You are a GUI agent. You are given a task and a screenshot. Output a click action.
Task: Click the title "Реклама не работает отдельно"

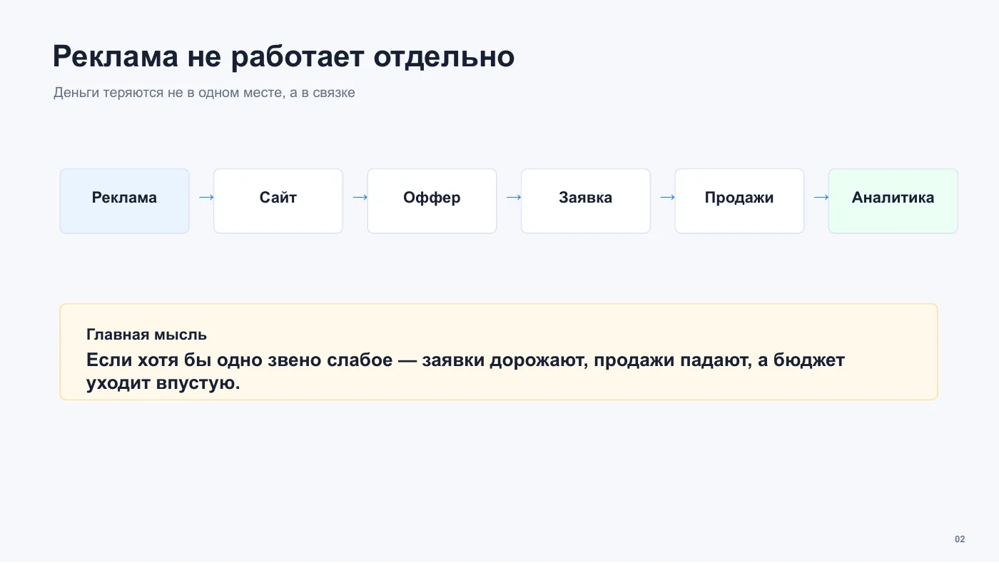(283, 56)
